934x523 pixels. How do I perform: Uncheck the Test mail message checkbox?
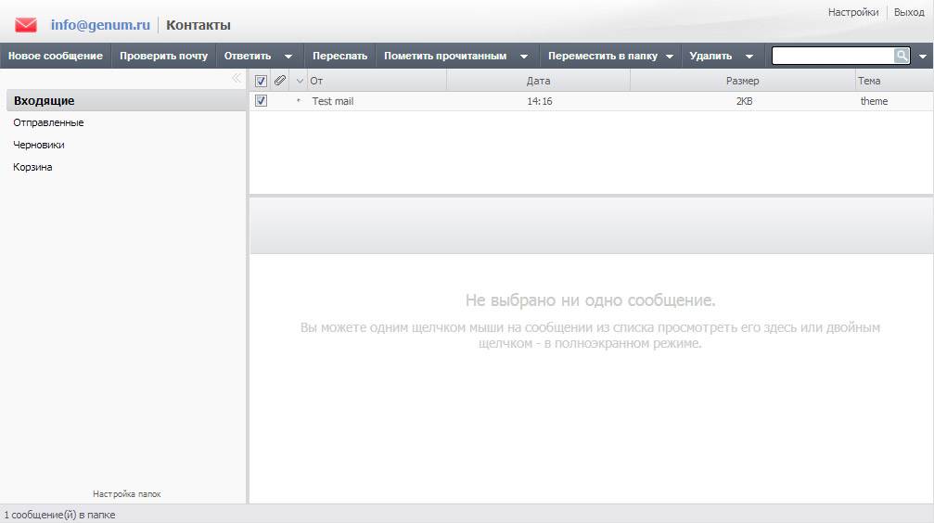[x=261, y=101]
